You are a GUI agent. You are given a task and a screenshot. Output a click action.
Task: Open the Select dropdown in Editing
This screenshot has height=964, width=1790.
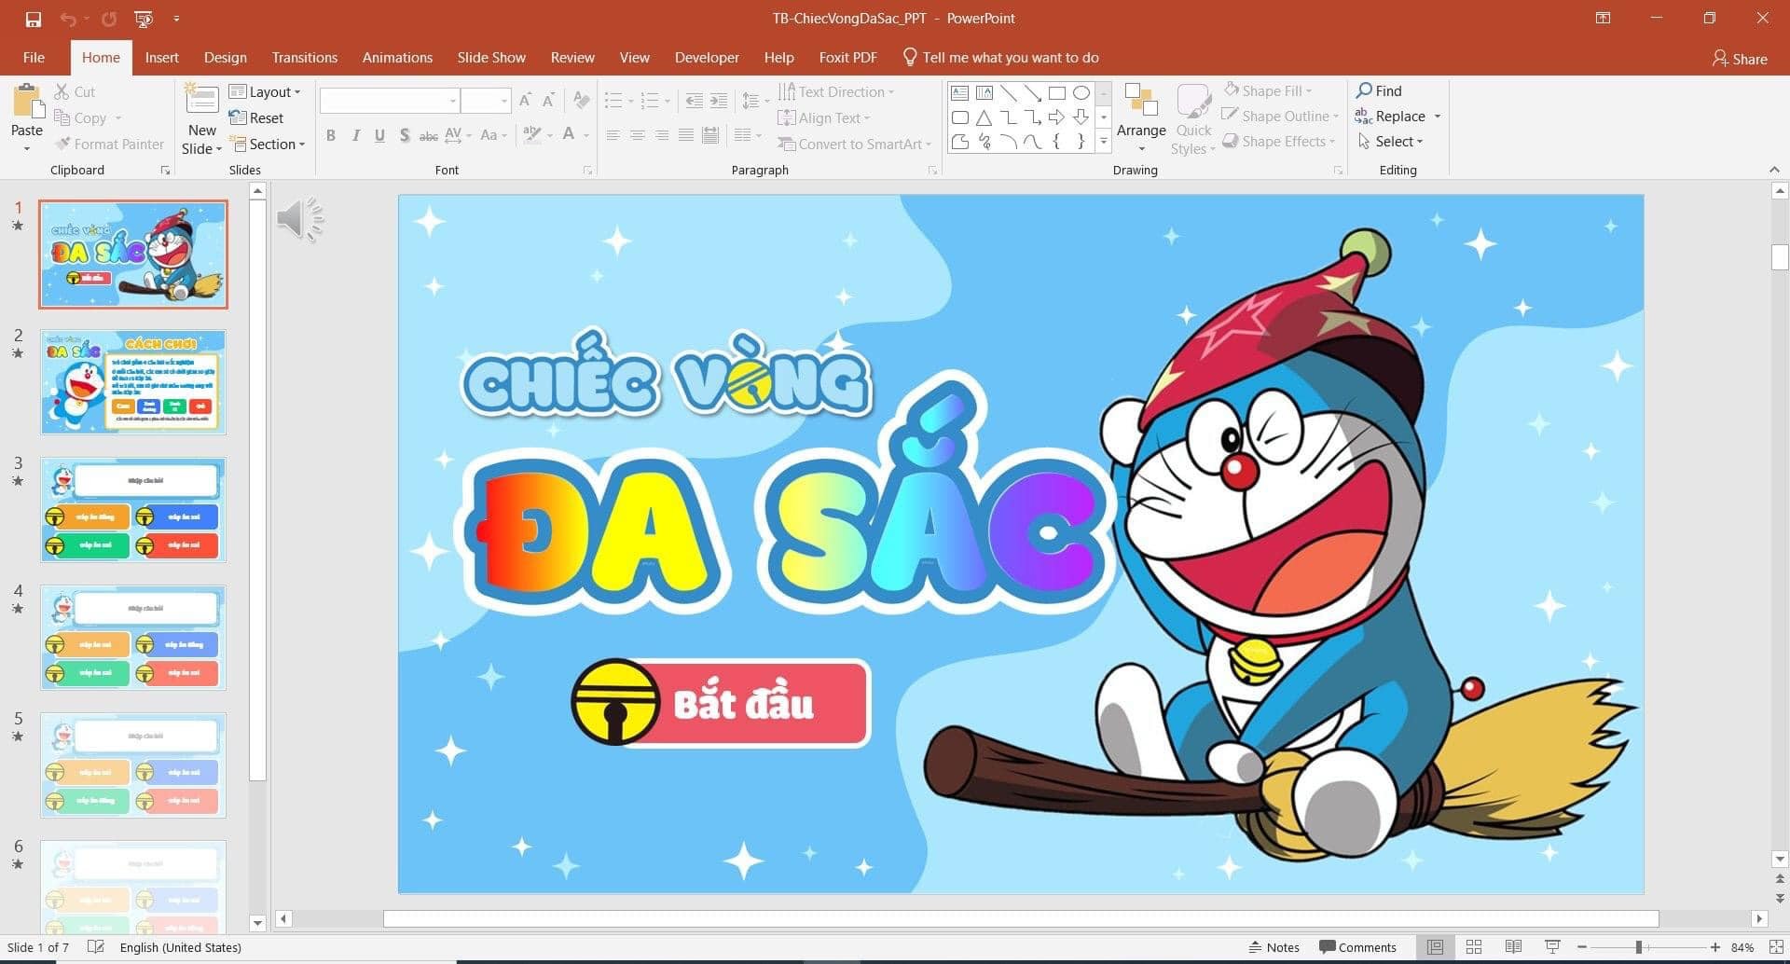(1391, 142)
